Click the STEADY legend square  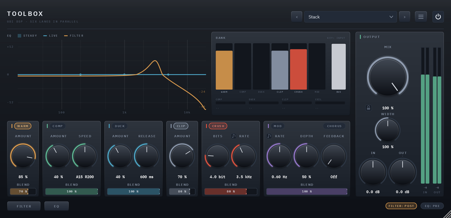pos(20,36)
